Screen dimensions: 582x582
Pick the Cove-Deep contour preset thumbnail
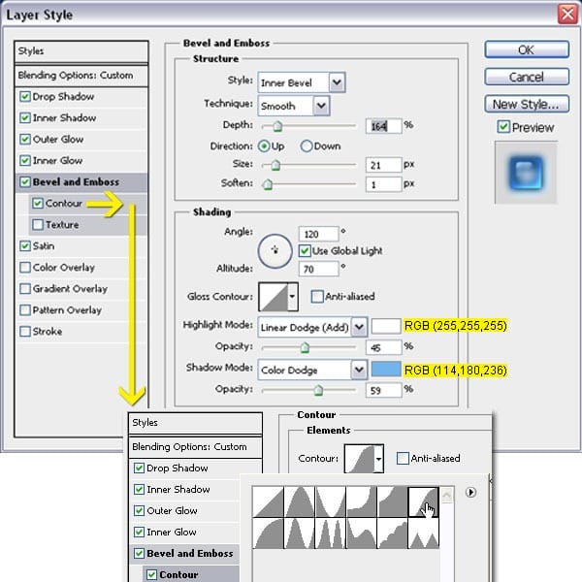tap(361, 501)
